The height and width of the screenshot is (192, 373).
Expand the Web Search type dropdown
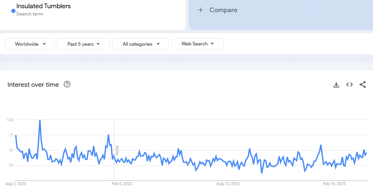pyautogui.click(x=197, y=44)
